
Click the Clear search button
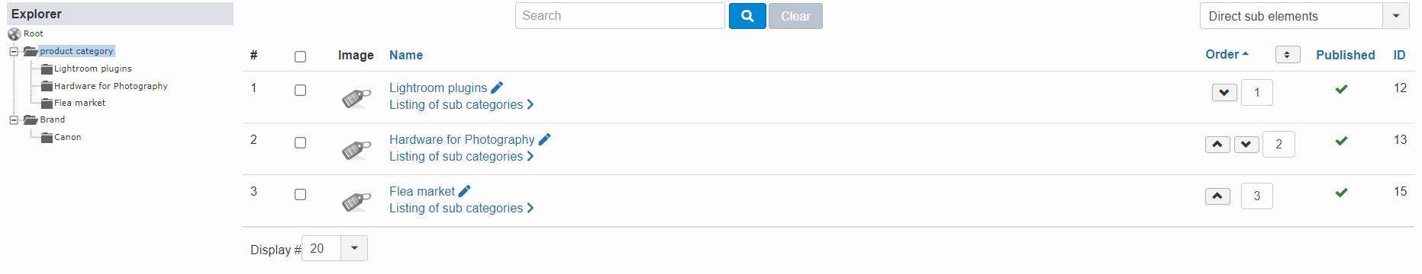795,16
